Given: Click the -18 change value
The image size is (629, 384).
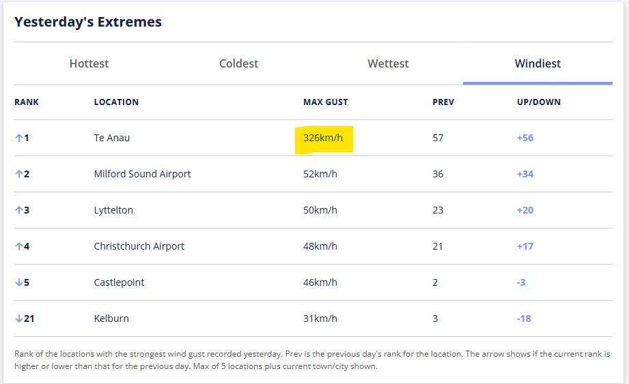Looking at the screenshot, I should [x=524, y=319].
